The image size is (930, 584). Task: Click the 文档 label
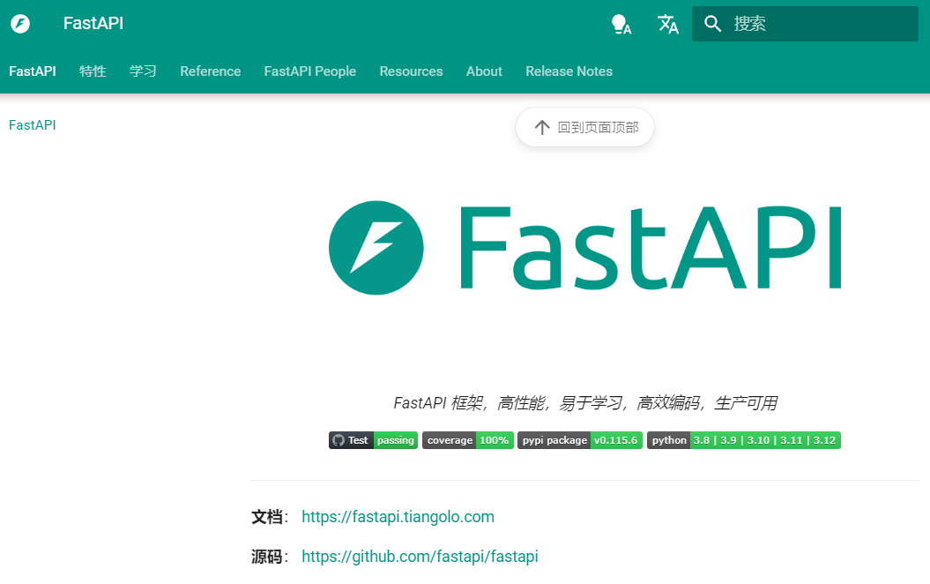(267, 517)
